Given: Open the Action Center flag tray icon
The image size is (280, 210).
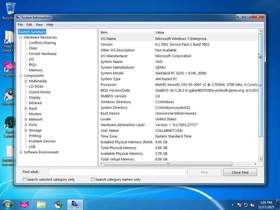Looking at the screenshot, I should pos(239,205).
